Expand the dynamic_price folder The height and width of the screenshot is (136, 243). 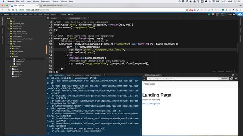pos(9,26)
